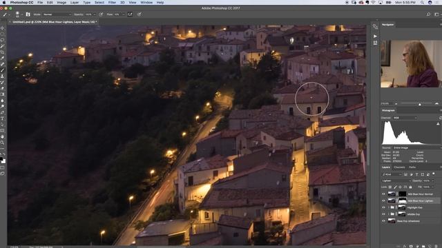442x248 pixels.
Task: Adjust the Navigator zoom slider
Action: coord(420,104)
